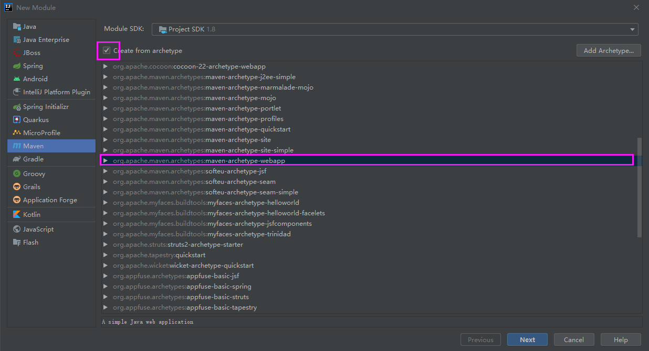Select the Flash module icon
The image size is (649, 351).
click(17, 243)
